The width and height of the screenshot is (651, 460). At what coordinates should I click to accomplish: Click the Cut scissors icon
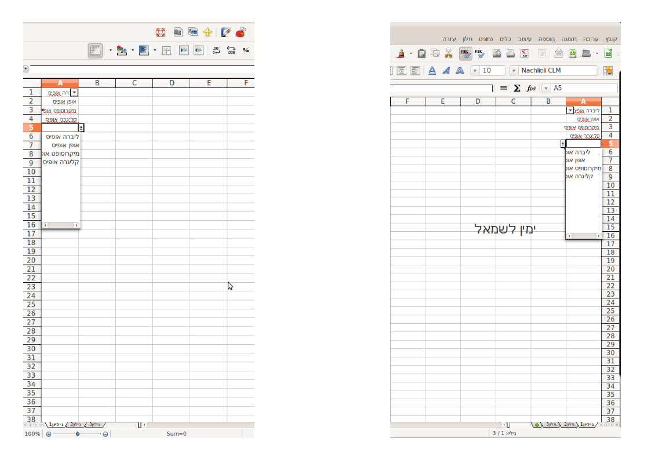(448, 54)
